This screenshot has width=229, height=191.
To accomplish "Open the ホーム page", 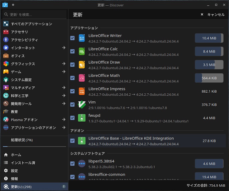I will 34,155.
